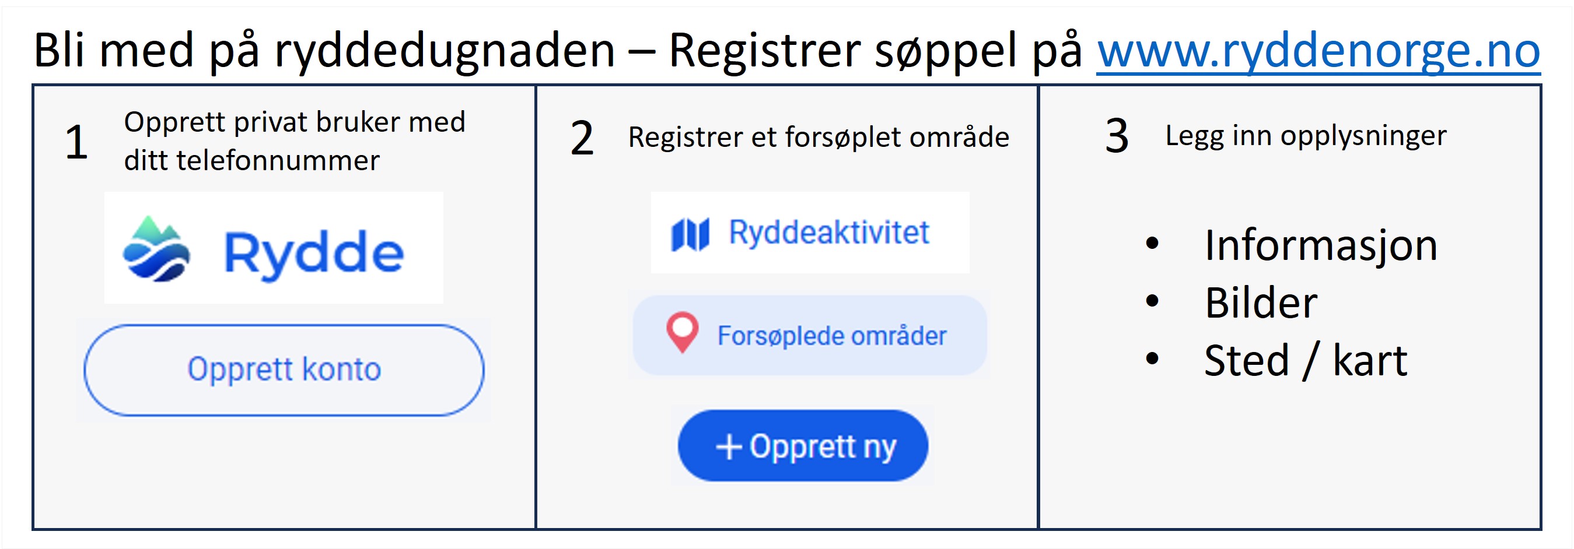The width and height of the screenshot is (1574, 549).
Task: Click the Bilder bullet item
Action: click(1261, 303)
